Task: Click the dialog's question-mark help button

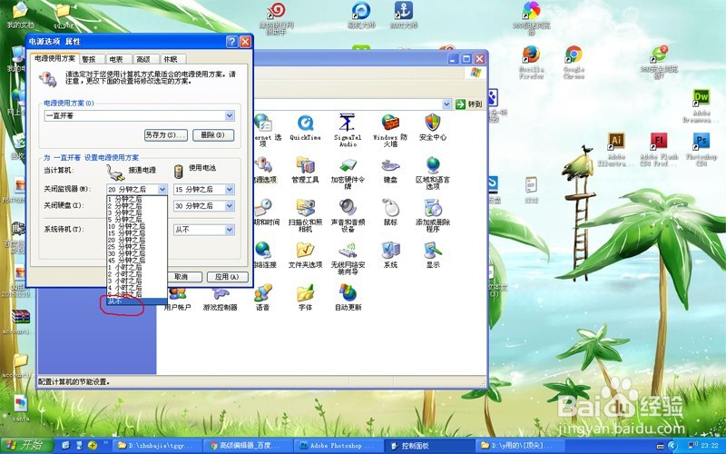Action: (x=232, y=42)
